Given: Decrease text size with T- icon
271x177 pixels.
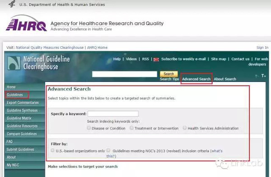Looking at the screenshot, I should [x=257, y=76].
